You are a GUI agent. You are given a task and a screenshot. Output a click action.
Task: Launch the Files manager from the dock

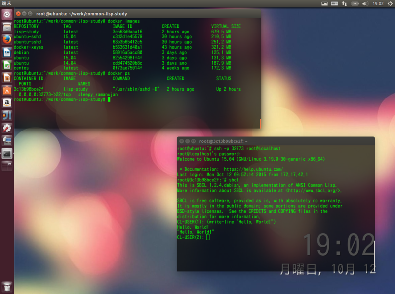[x=7, y=27]
